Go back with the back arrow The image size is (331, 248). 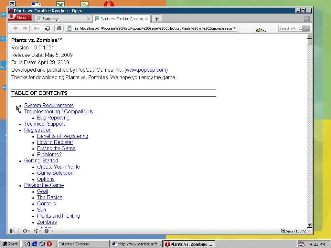click(x=16, y=28)
